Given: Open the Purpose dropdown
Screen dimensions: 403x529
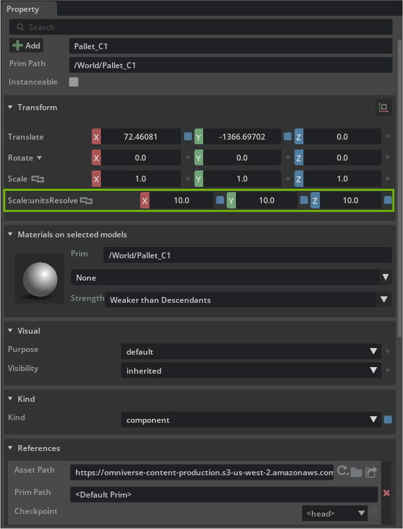Looking at the screenshot, I should click(251, 352).
